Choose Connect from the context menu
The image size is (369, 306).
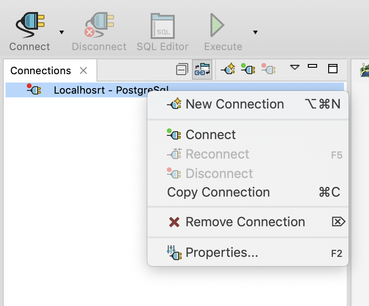point(210,135)
